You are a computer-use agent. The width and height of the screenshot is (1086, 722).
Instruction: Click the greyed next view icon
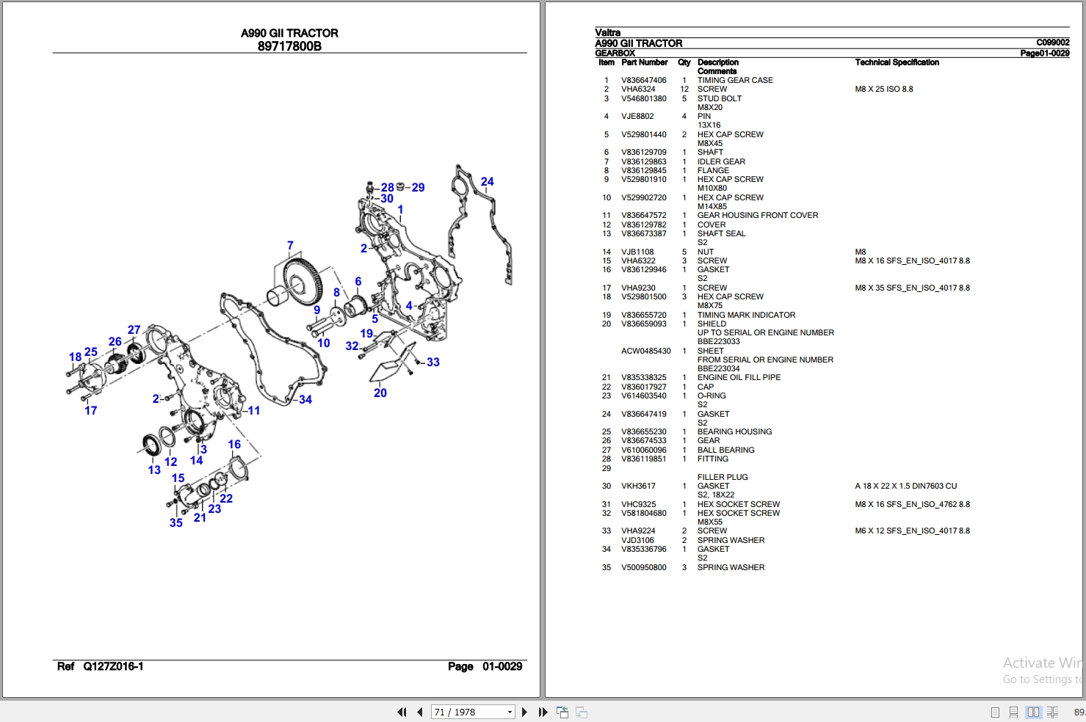[582, 712]
